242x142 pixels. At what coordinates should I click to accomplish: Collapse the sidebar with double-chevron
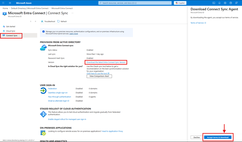click(x=35, y=21)
